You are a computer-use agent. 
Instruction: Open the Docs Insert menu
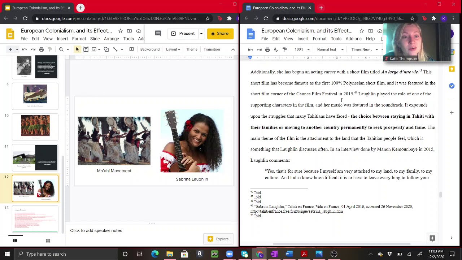(x=303, y=39)
